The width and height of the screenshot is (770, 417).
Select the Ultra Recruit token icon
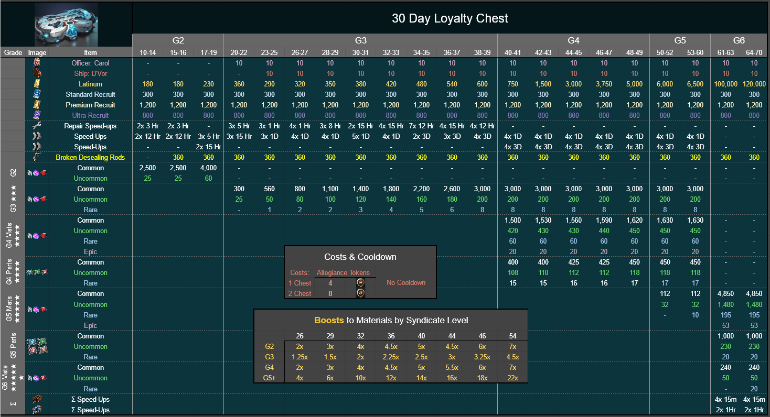click(36, 115)
